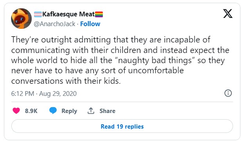Click the 8.9K likes count
Image resolution: width=242 pixels, height=143 pixels.
[x=31, y=111]
